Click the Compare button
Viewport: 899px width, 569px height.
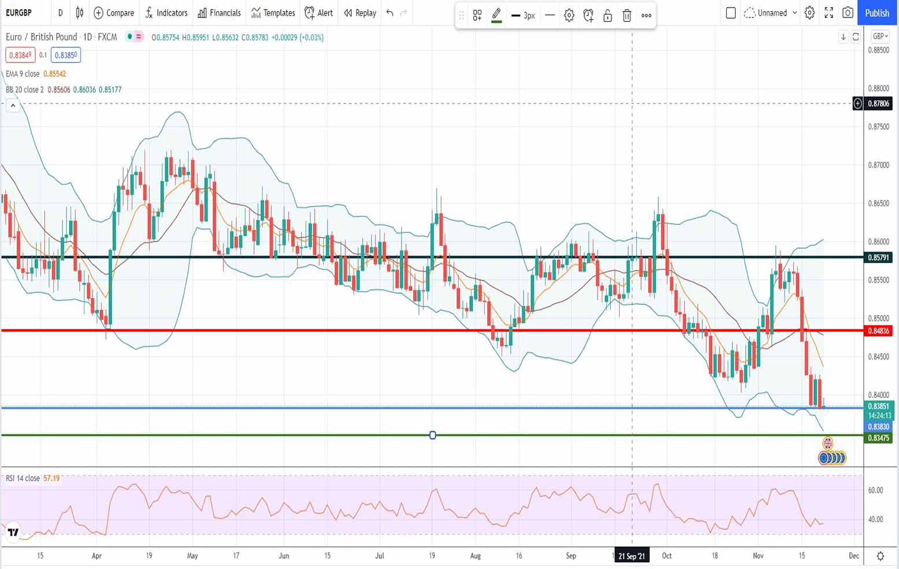tap(114, 13)
